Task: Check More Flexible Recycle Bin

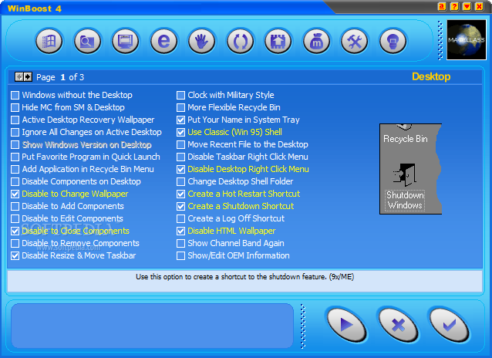Action: point(180,107)
